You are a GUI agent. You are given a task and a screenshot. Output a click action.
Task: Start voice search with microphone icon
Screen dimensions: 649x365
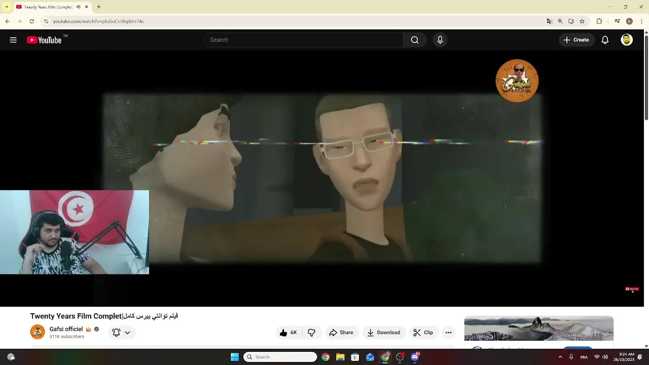(440, 40)
